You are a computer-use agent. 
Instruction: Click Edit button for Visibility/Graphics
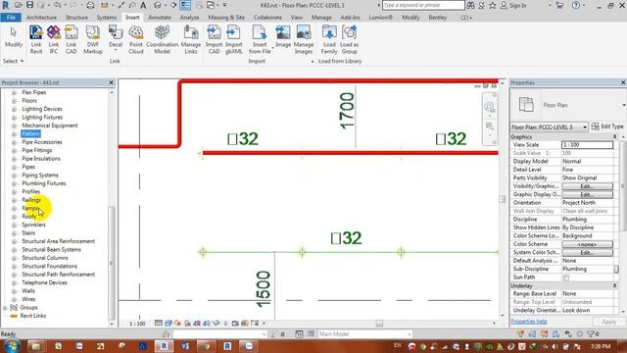pyautogui.click(x=587, y=186)
